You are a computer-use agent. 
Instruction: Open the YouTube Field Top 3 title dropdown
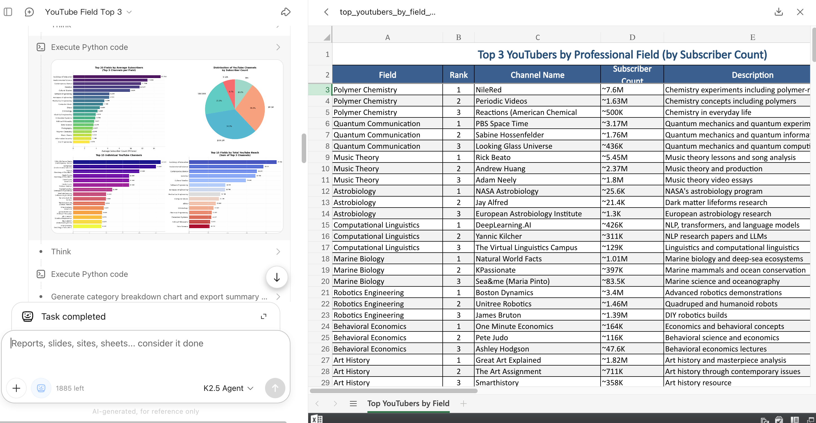129,12
